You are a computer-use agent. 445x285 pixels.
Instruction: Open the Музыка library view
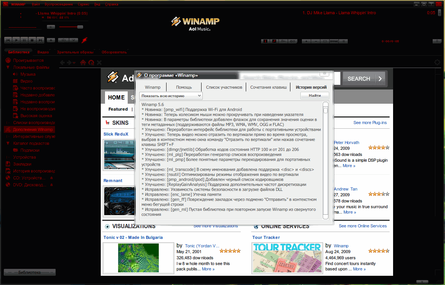coord(28,74)
